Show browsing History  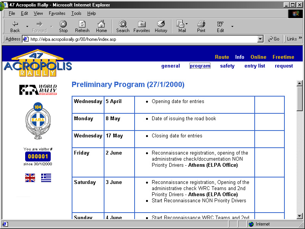(161, 26)
